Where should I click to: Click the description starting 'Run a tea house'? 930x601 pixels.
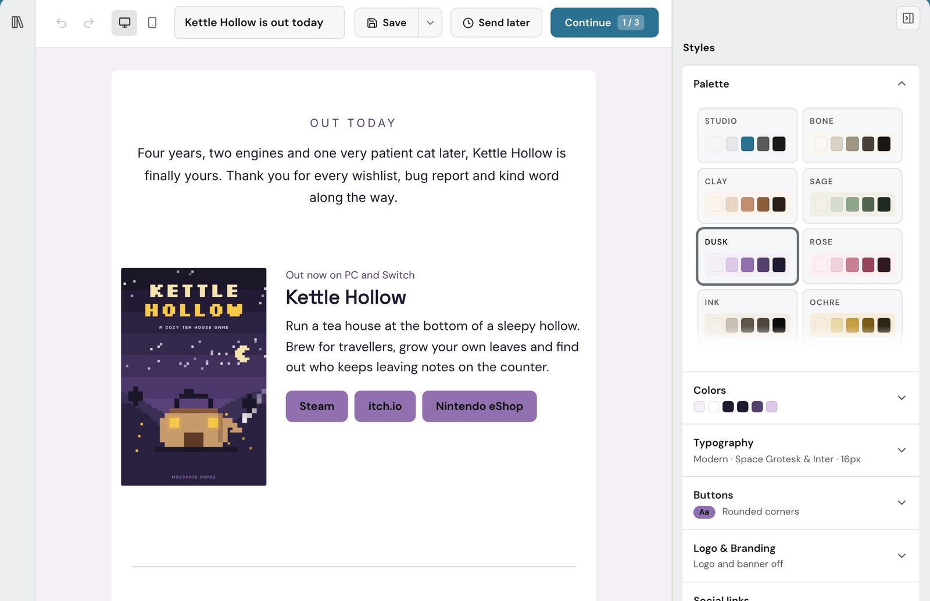click(x=433, y=347)
